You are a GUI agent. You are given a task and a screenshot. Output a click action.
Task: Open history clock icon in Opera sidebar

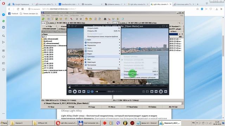click(x=4, y=70)
